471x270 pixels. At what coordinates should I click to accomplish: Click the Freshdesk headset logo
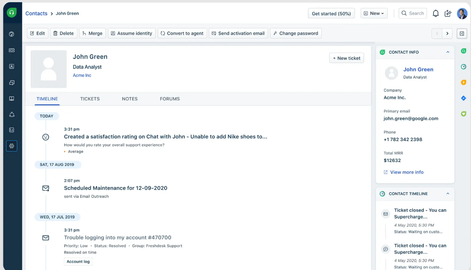pos(12,13)
